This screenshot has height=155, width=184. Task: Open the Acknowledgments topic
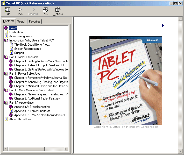20,36
